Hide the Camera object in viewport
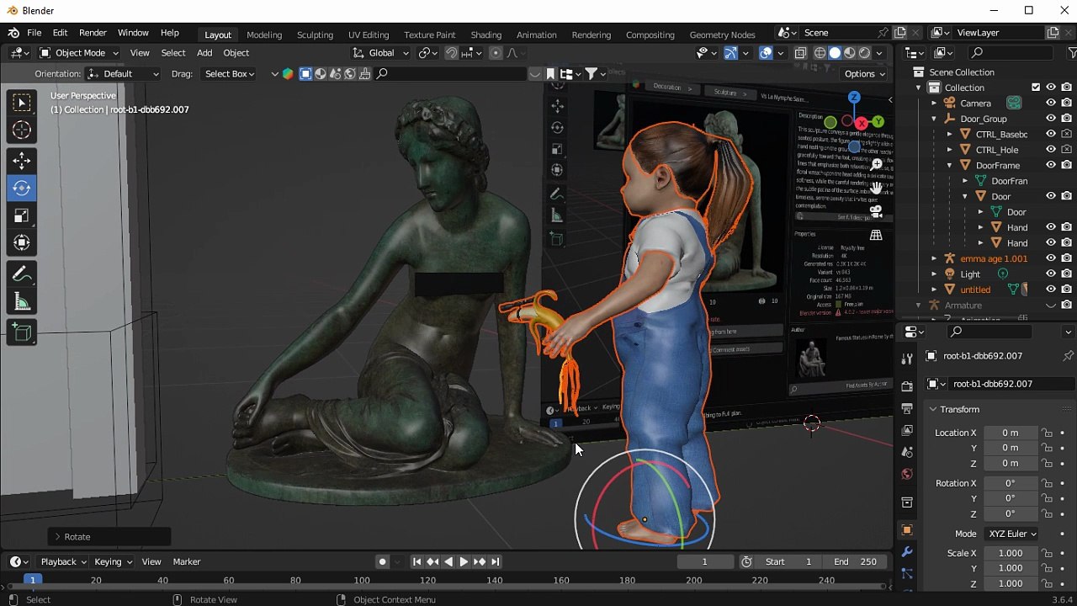This screenshot has width=1077, height=606. click(x=1050, y=103)
